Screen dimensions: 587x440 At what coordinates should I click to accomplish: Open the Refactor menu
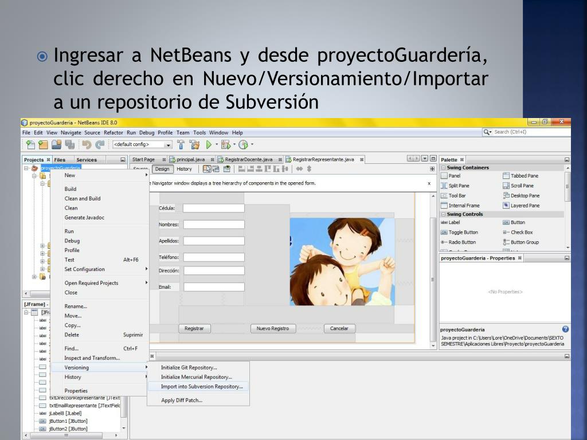pyautogui.click(x=113, y=132)
